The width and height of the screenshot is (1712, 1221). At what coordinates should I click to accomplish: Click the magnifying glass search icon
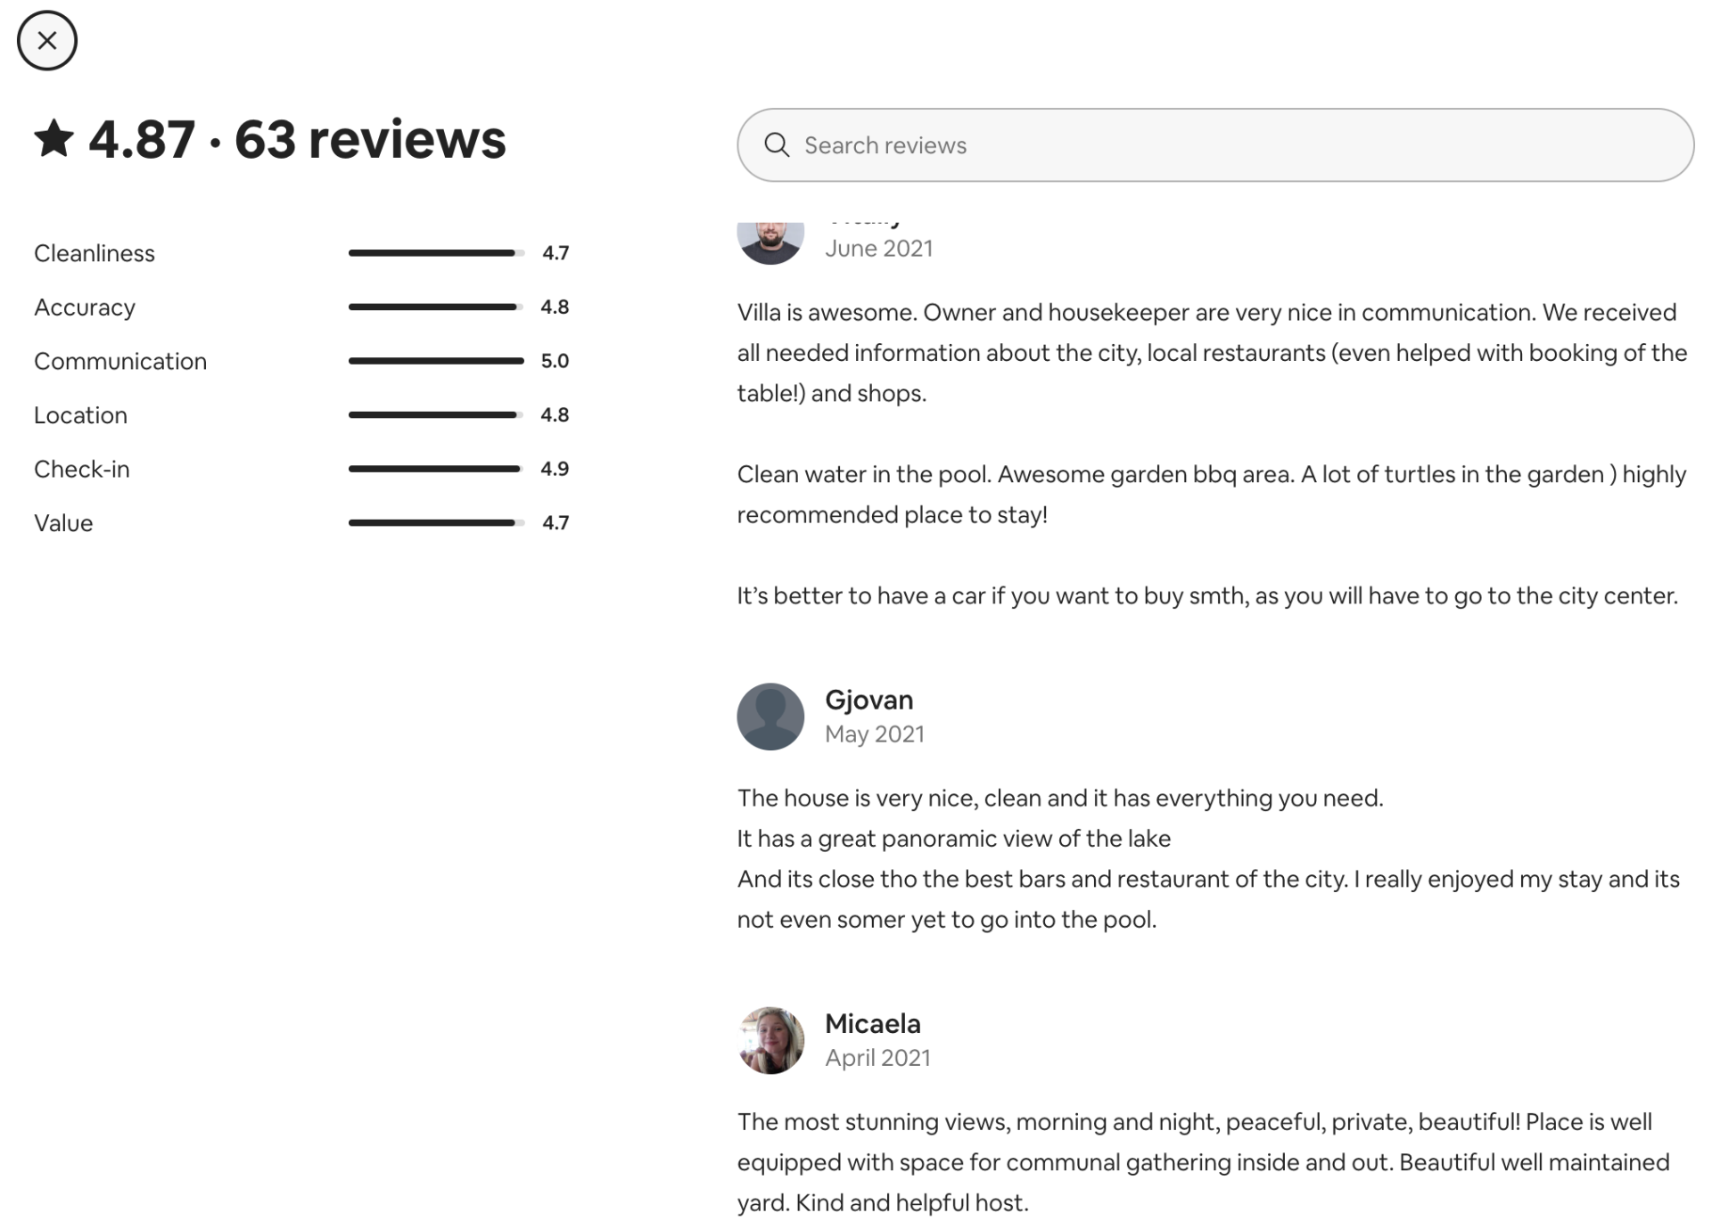[777, 145]
